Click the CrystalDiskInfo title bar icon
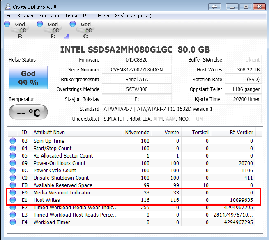The height and width of the screenshot is (240, 269). point(7,7)
